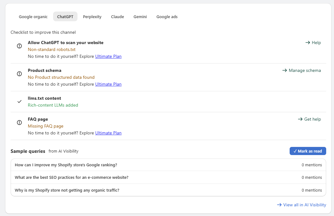334x216 pixels.
Task: Open Google ads tab
Action: point(167,17)
